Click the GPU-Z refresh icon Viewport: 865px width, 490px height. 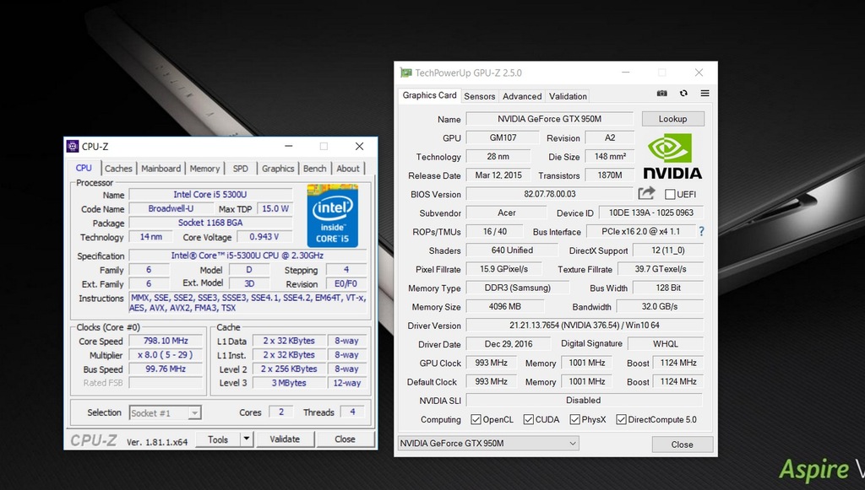pos(683,94)
